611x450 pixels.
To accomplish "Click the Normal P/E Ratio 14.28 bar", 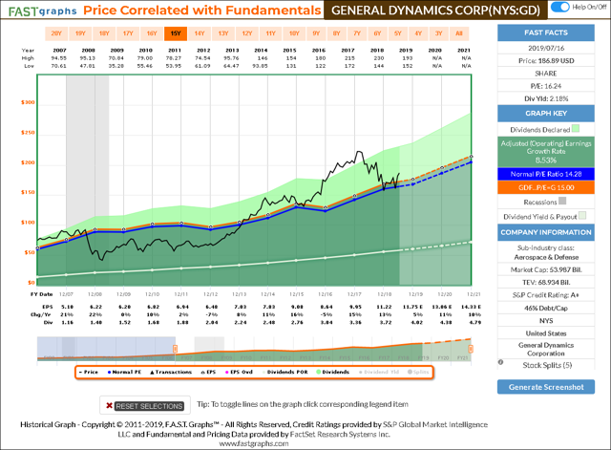I will pos(546,174).
